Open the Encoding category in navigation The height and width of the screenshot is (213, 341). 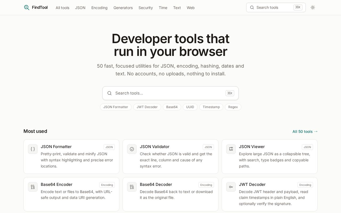click(99, 8)
